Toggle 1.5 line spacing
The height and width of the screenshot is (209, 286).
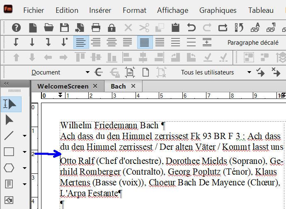point(160,42)
